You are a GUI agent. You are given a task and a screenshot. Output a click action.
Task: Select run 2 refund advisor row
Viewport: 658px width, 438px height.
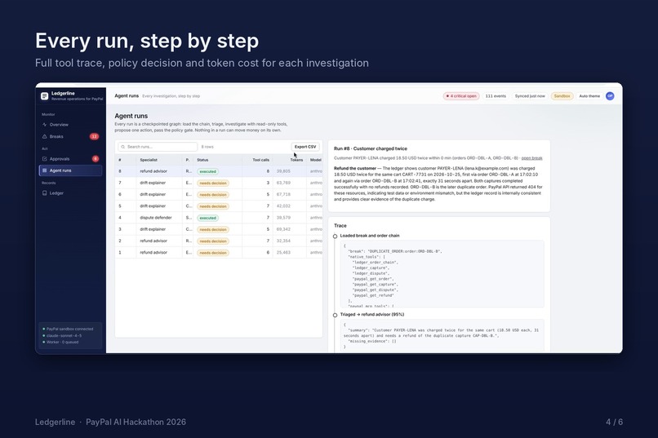[x=219, y=241]
